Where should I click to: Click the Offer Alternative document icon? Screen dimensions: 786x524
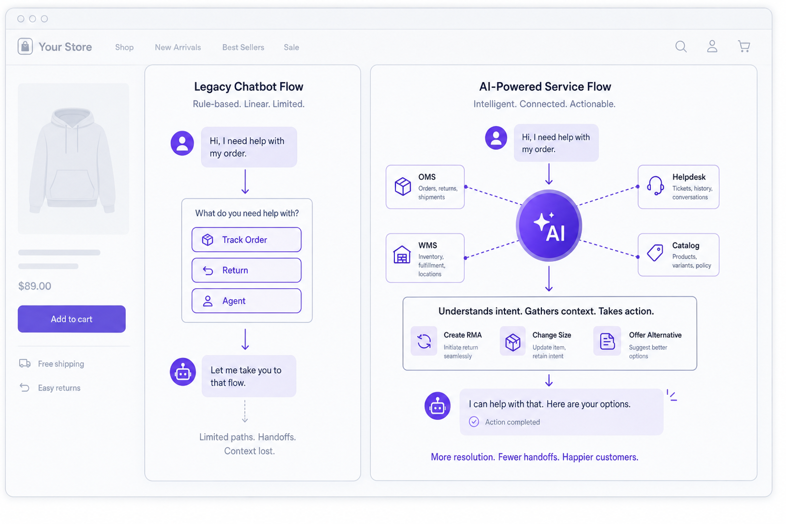(607, 341)
